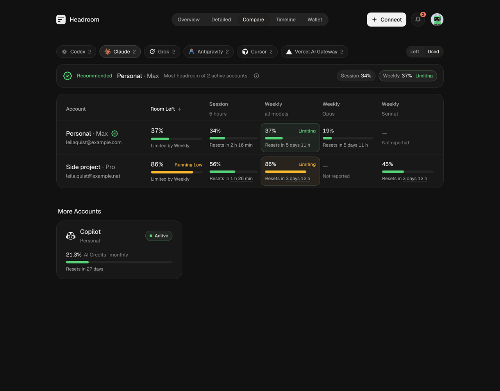Click the Running Low label
The height and width of the screenshot is (391, 500).
(x=189, y=165)
